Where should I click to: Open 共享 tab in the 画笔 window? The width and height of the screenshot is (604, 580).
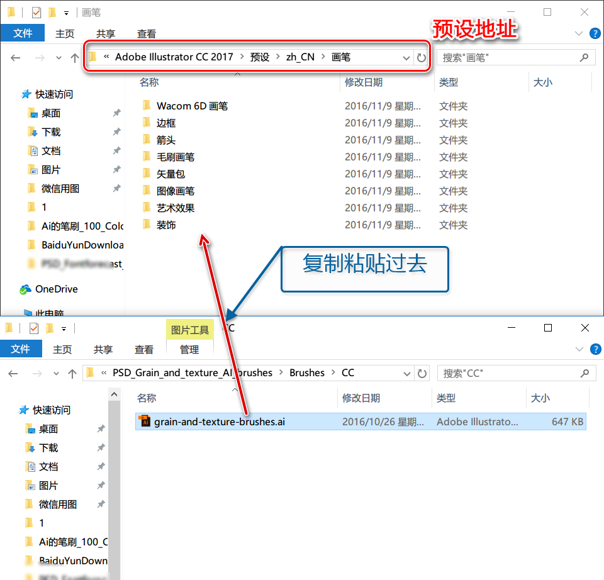pos(106,34)
